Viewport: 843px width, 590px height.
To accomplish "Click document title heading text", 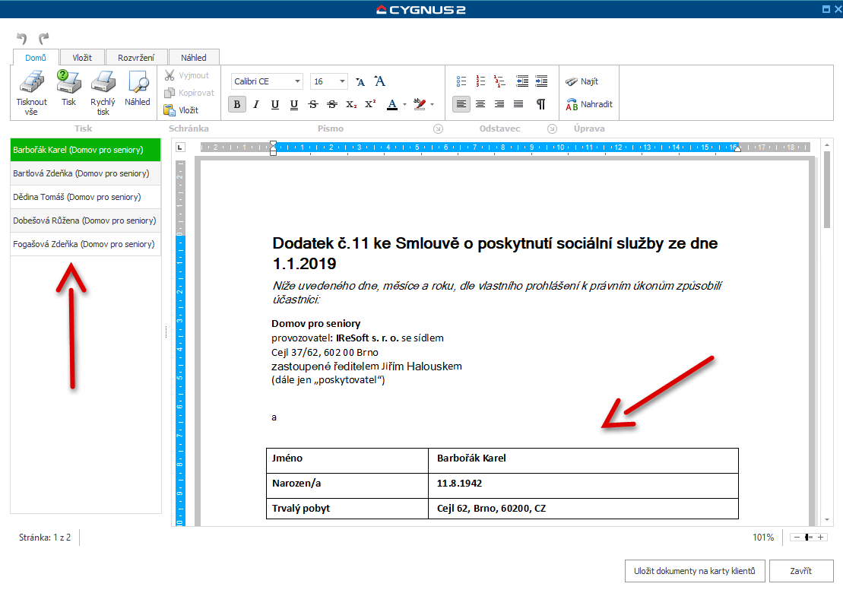I will click(495, 253).
